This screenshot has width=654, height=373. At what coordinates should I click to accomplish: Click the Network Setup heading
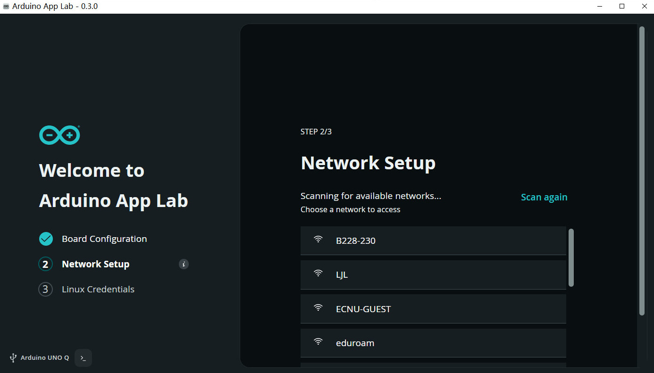tap(368, 163)
